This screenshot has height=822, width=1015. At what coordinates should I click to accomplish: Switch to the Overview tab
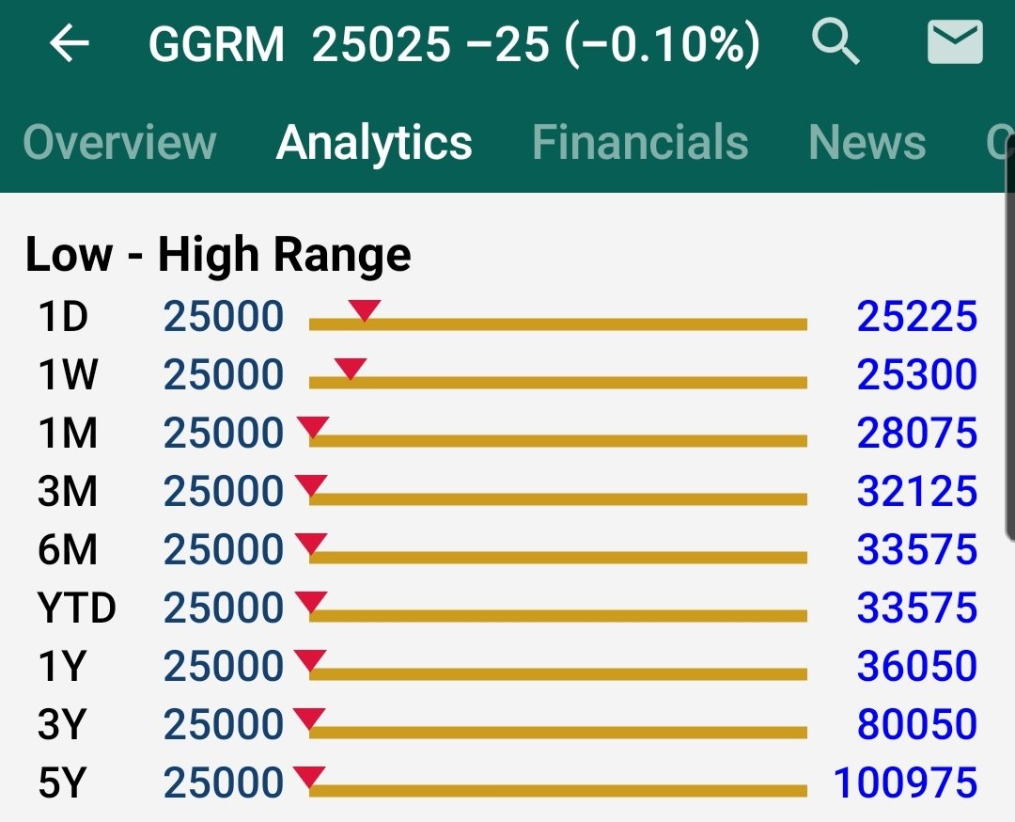119,142
